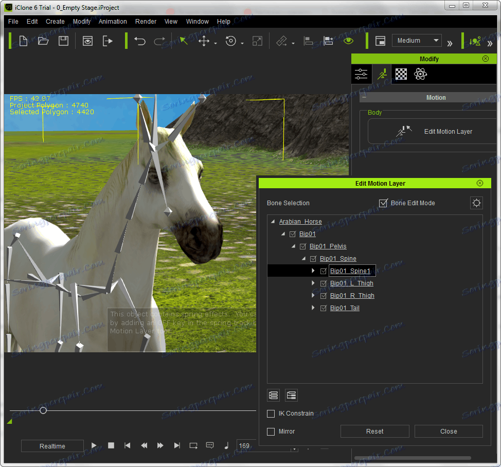
Task: Click the New Project icon
Action: coord(23,41)
